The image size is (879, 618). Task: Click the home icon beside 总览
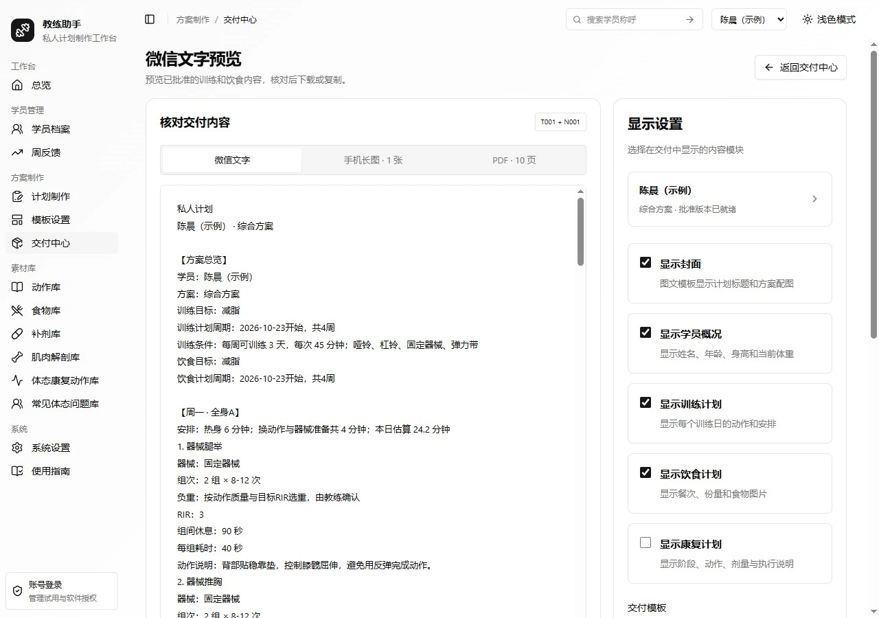pyautogui.click(x=18, y=85)
